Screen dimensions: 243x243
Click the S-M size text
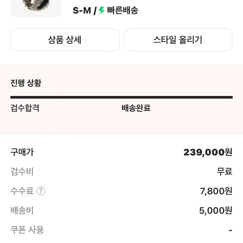82,11
